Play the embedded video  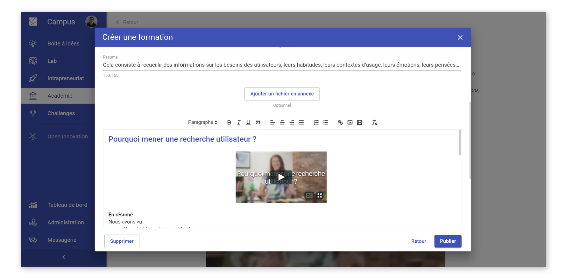[281, 177]
